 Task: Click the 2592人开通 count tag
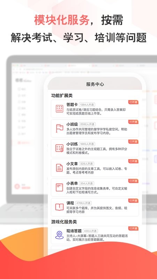(87, 125)
